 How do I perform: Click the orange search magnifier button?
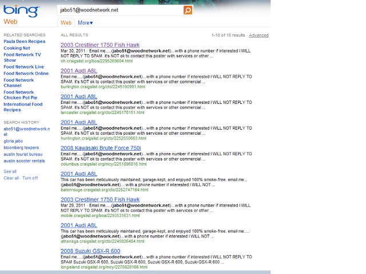[x=188, y=10]
